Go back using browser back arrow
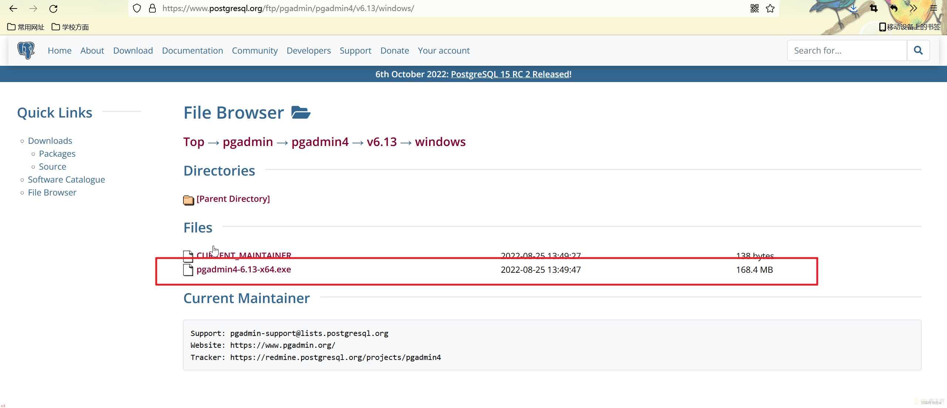The image size is (947, 408). [x=13, y=8]
